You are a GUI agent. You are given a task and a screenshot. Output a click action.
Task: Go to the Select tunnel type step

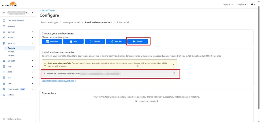[x=49, y=22]
